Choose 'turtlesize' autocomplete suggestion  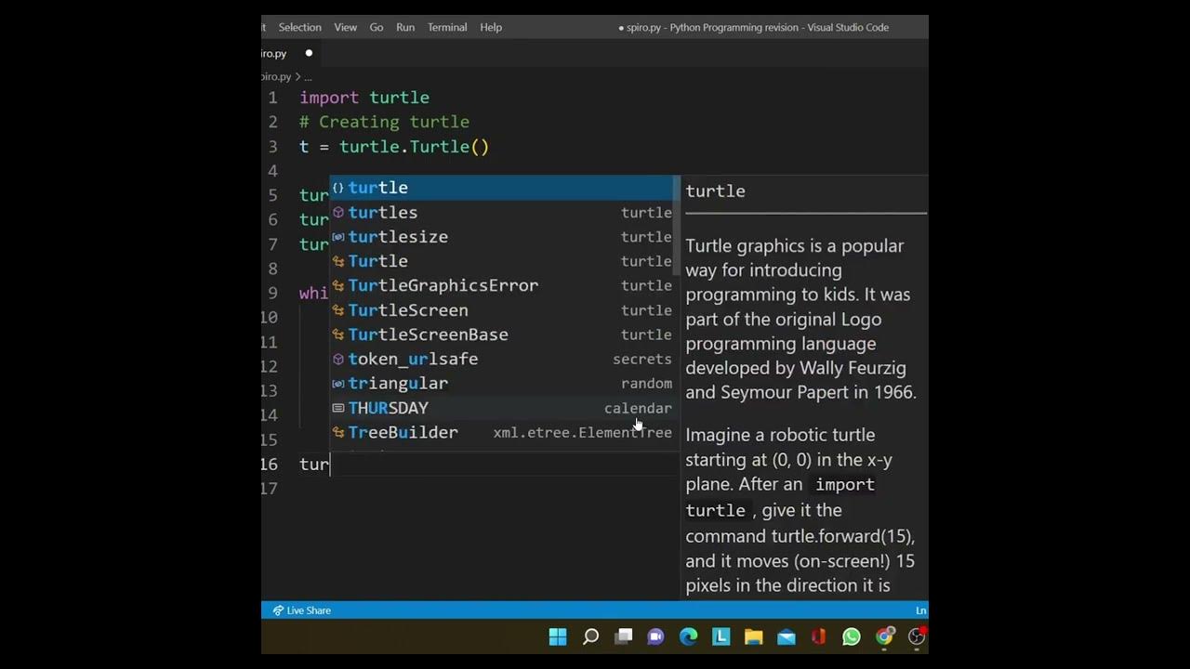pos(505,237)
